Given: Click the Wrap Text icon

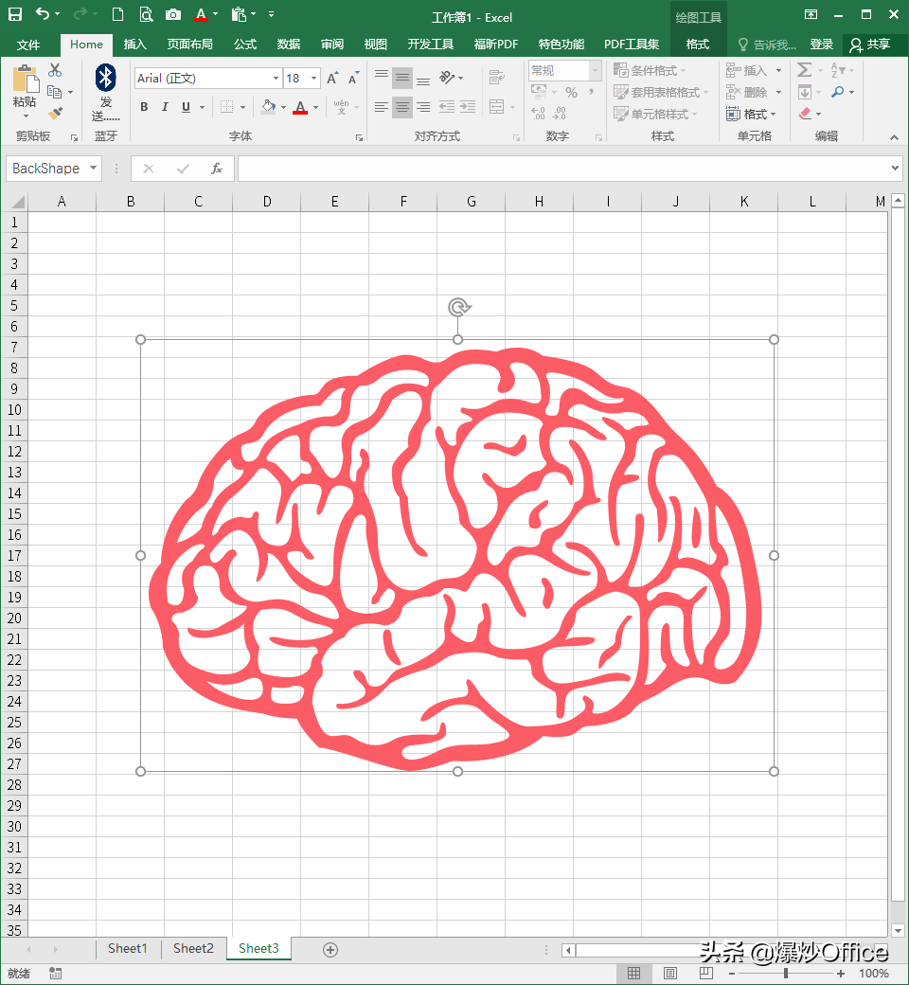Looking at the screenshot, I should pos(496,78).
